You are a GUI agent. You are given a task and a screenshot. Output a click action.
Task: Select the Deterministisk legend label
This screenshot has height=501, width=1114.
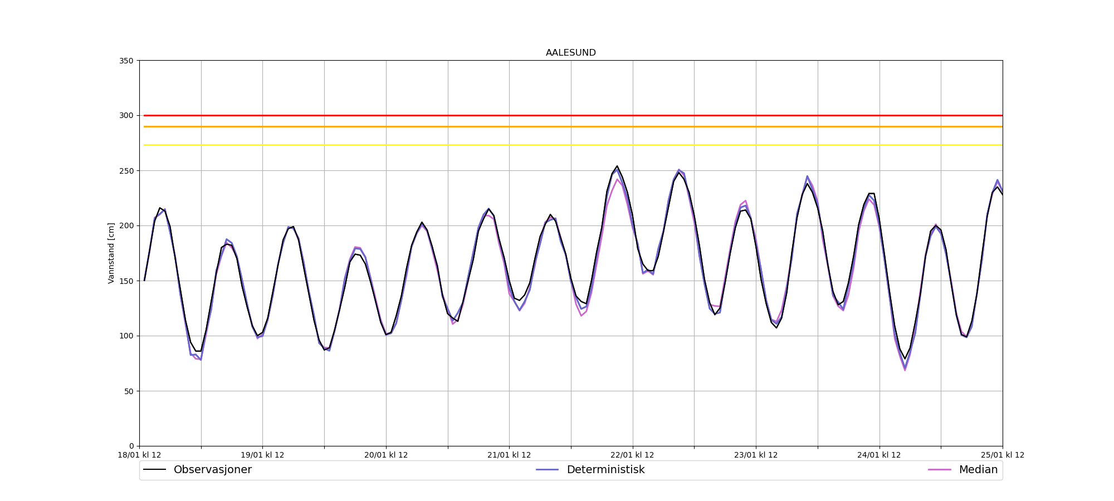(605, 470)
